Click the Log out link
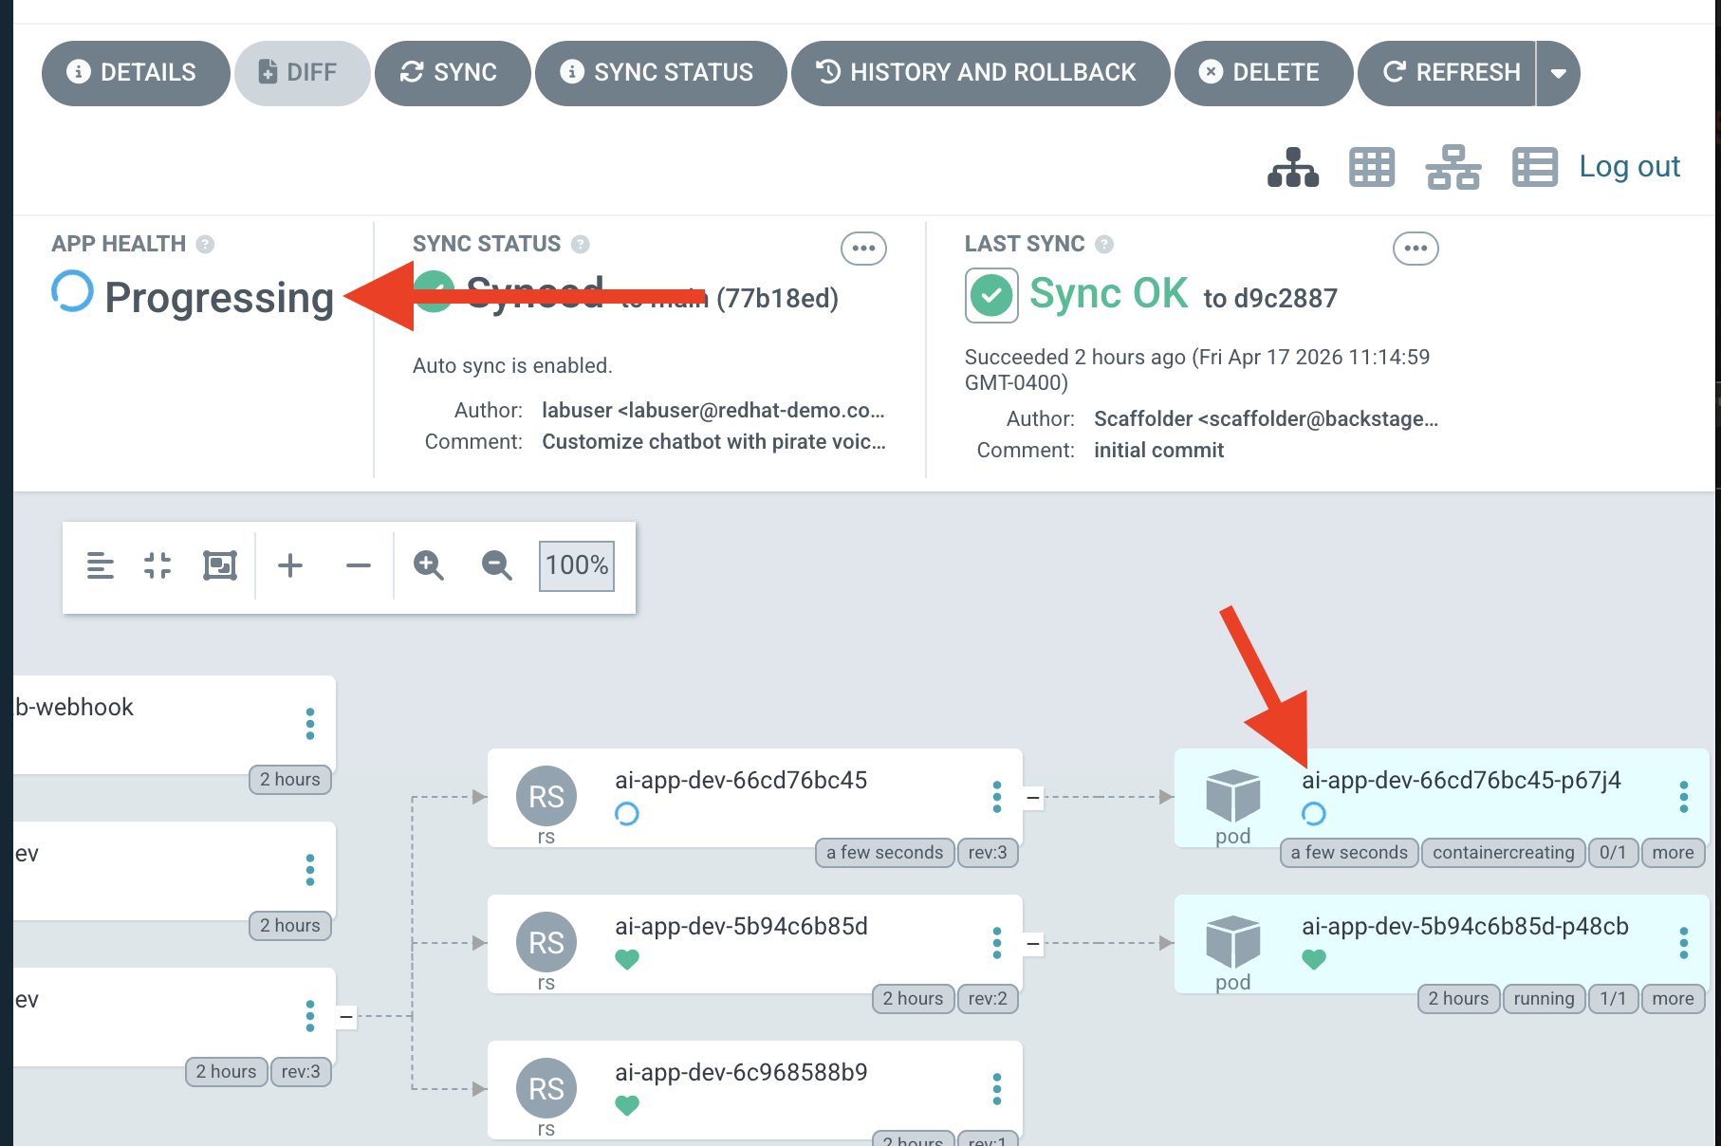 (1629, 167)
